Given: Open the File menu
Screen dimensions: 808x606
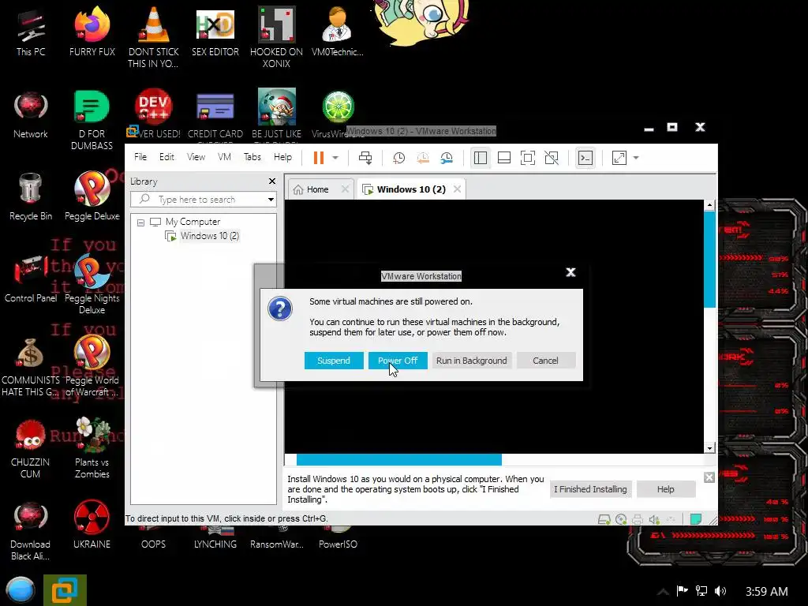Looking at the screenshot, I should (140, 157).
